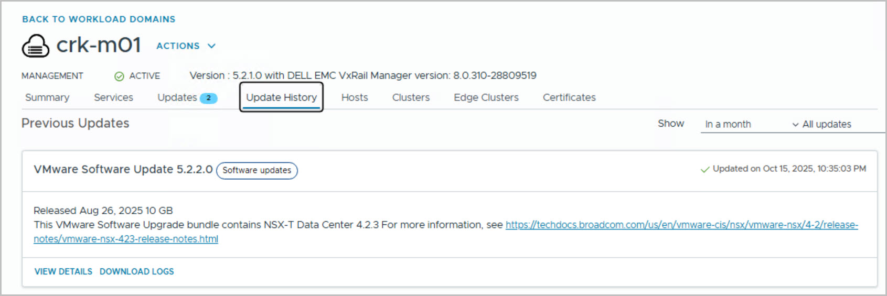Switch to the Summary tab
This screenshot has width=887, height=296.
pyautogui.click(x=47, y=97)
